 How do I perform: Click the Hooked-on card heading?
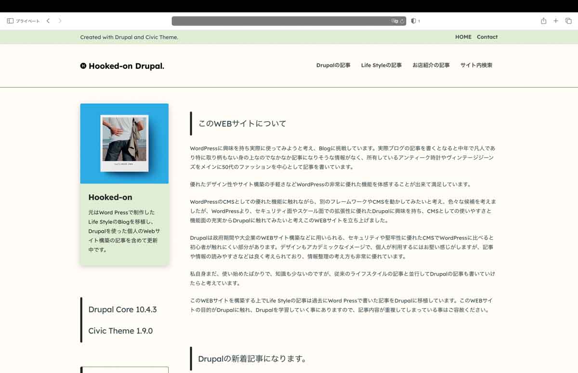[x=110, y=197]
